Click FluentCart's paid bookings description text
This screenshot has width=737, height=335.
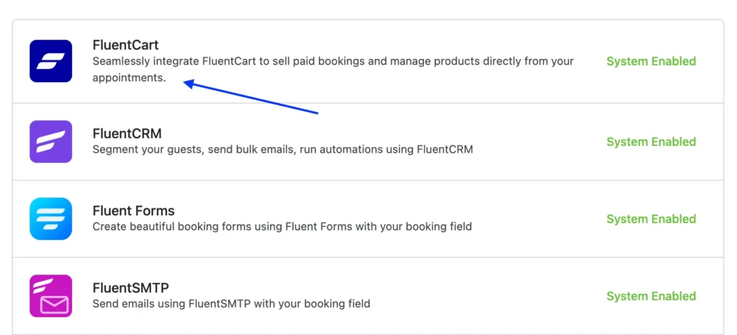point(333,61)
